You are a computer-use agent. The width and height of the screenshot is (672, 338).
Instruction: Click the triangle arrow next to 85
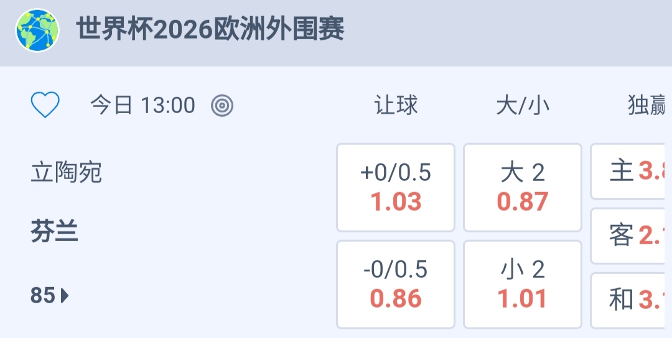pyautogui.click(x=65, y=296)
